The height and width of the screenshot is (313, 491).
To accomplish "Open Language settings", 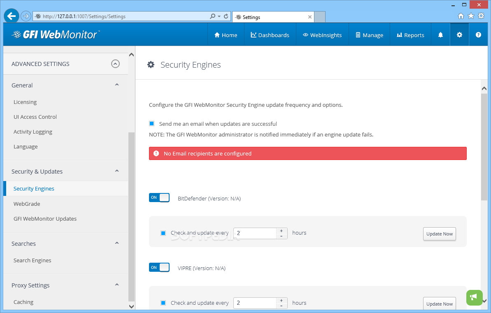I will pos(26,146).
